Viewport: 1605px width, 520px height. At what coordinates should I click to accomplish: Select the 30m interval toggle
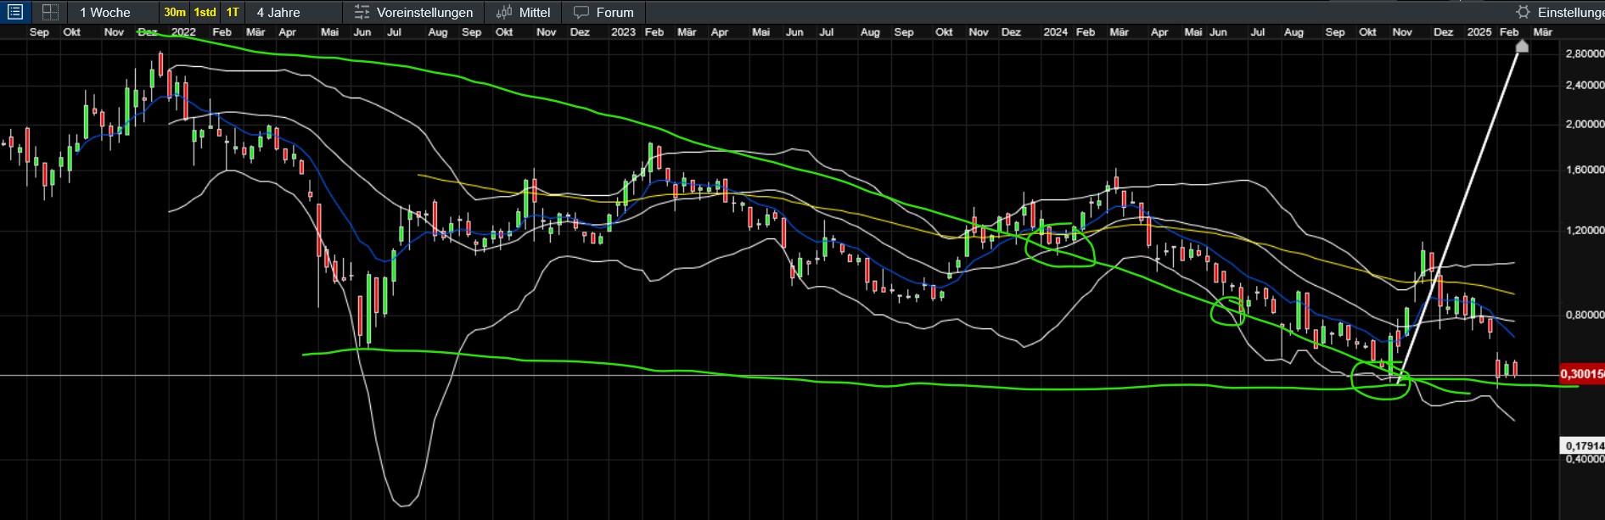175,12
